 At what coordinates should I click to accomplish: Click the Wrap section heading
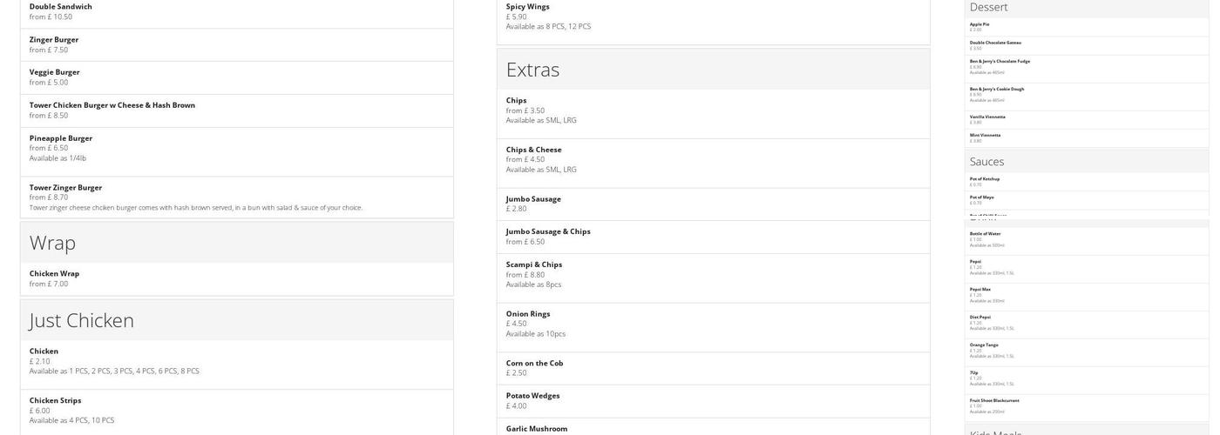point(52,243)
